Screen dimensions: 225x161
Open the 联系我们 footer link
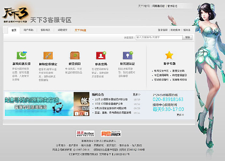(x=111, y=145)
